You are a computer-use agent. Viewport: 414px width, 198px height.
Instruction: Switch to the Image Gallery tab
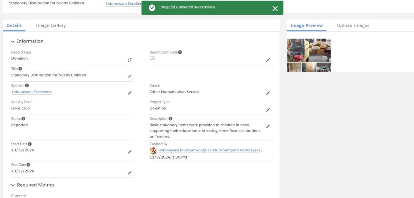(x=51, y=25)
